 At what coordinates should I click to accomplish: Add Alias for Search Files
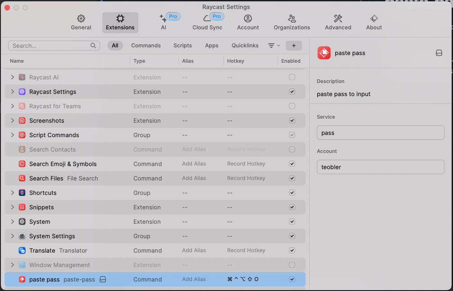[194, 178]
